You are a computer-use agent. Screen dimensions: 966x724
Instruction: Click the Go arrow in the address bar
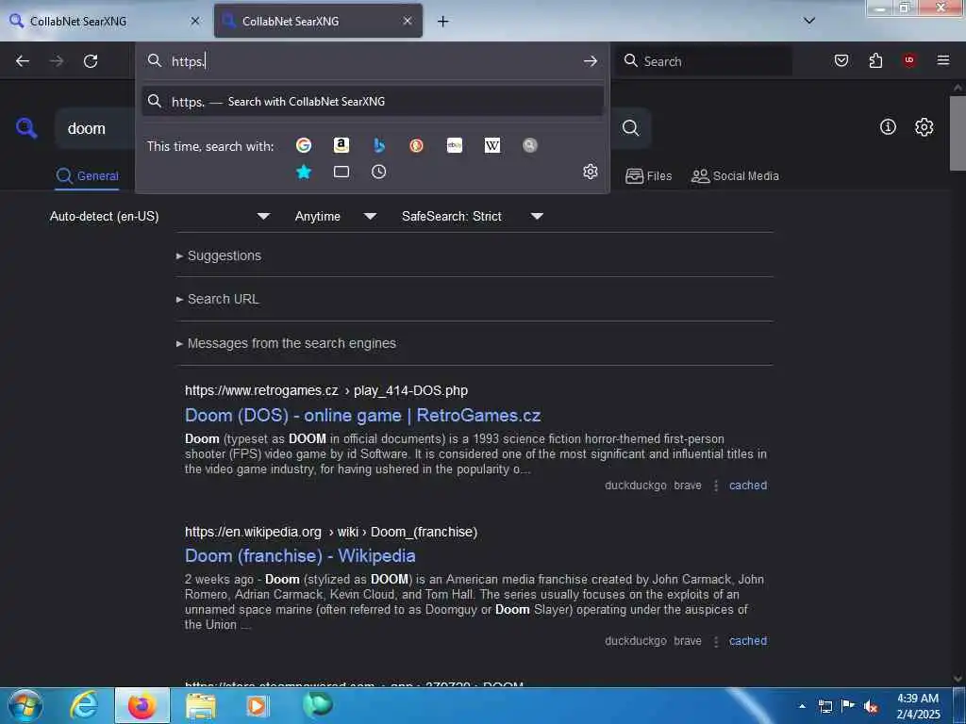click(591, 61)
